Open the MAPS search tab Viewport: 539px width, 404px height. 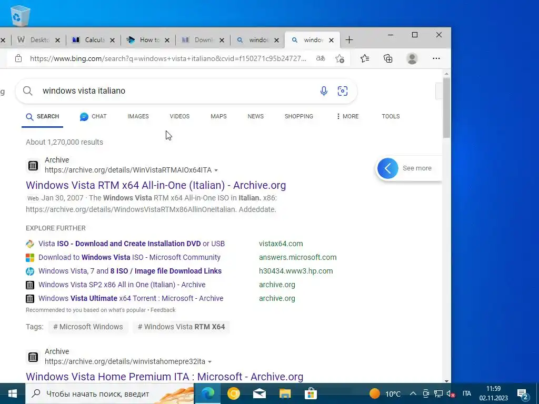218,116
